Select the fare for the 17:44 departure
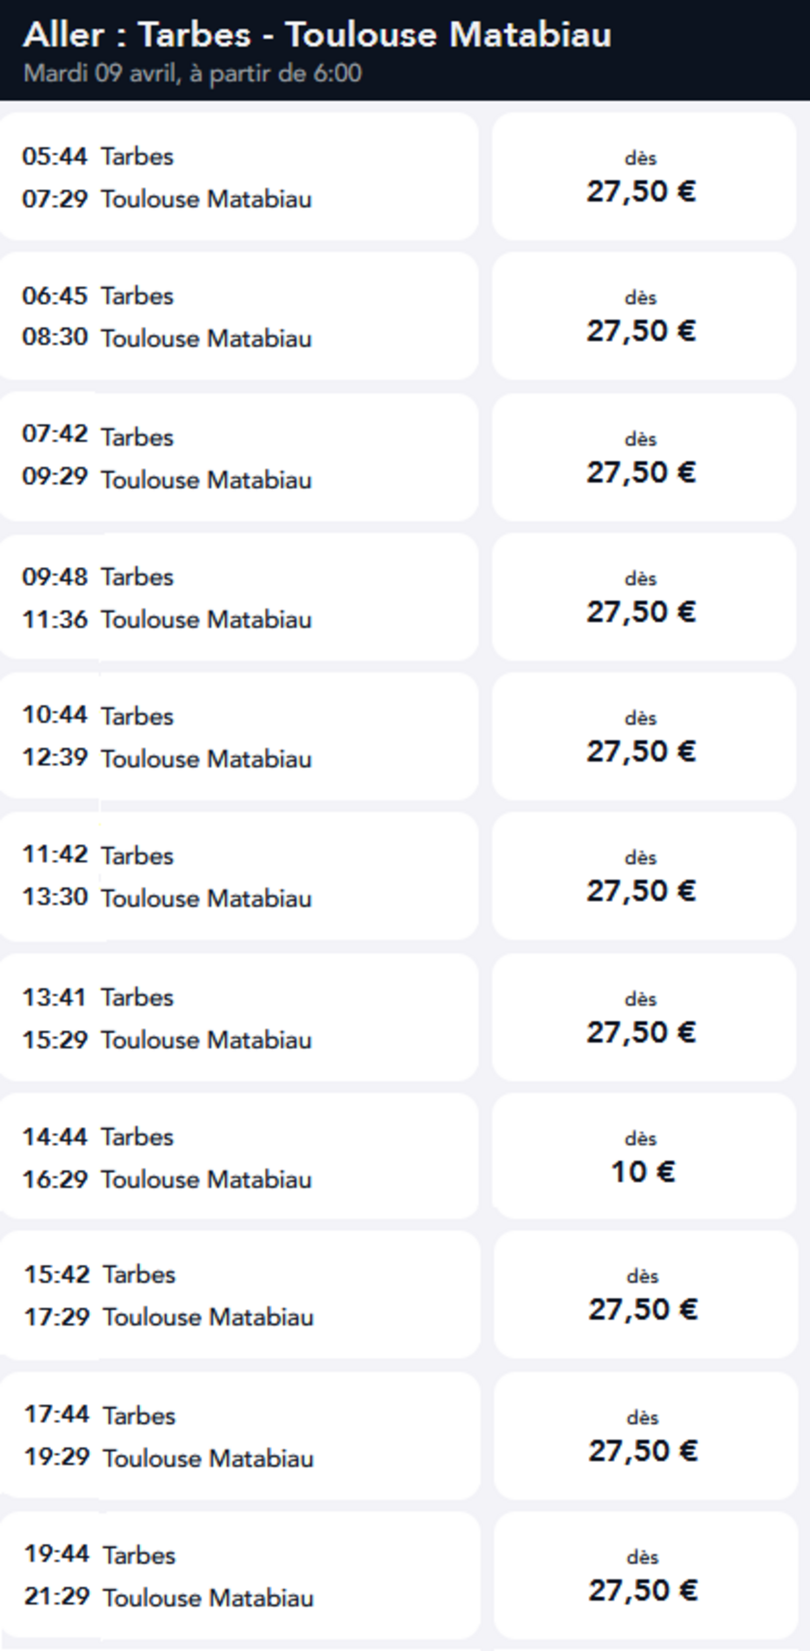 [x=645, y=1436]
